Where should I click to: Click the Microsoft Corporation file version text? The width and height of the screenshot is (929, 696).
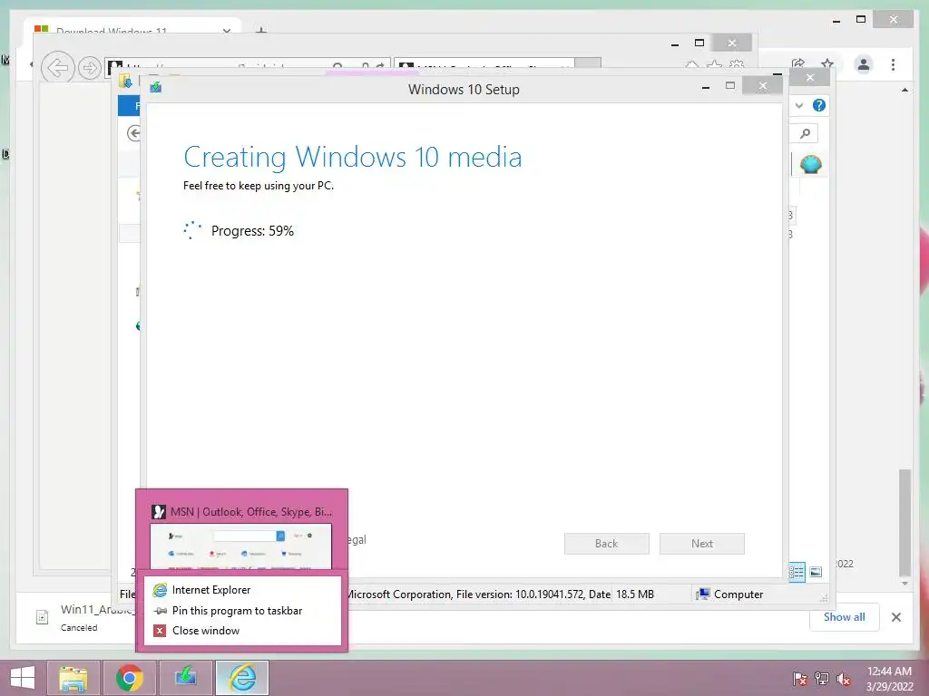(479, 594)
